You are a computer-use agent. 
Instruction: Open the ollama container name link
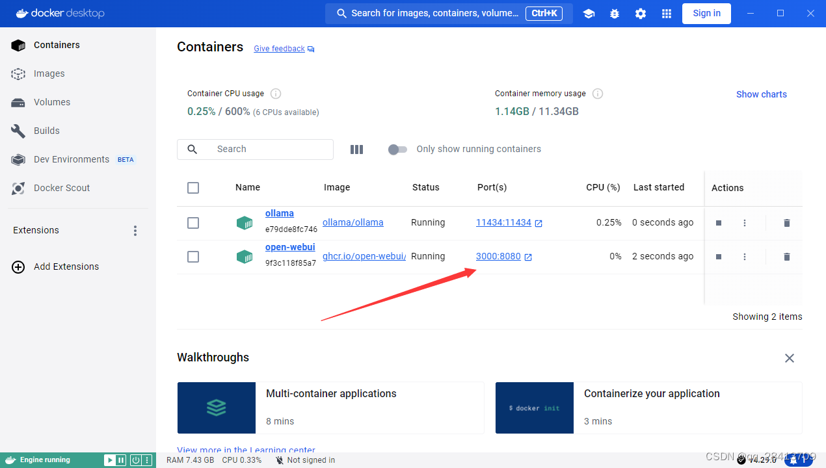(x=280, y=213)
